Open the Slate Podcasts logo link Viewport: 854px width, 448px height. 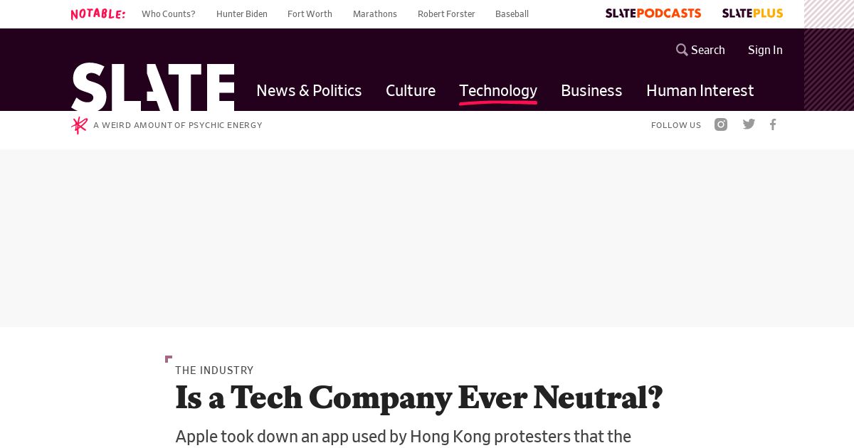pos(653,14)
